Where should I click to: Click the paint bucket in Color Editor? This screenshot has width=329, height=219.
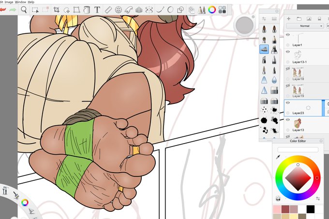(x=278, y=198)
